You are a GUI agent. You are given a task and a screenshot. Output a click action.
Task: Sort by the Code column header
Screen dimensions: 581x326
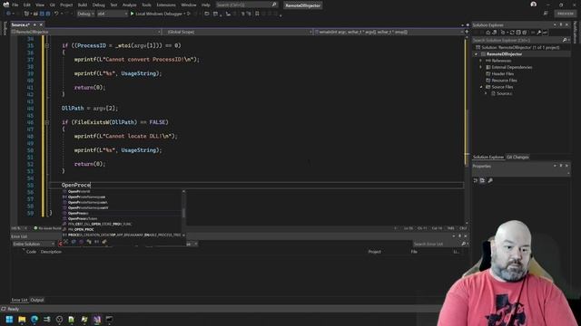(x=31, y=252)
